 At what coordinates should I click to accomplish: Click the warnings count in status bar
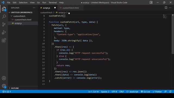point(9,92)
